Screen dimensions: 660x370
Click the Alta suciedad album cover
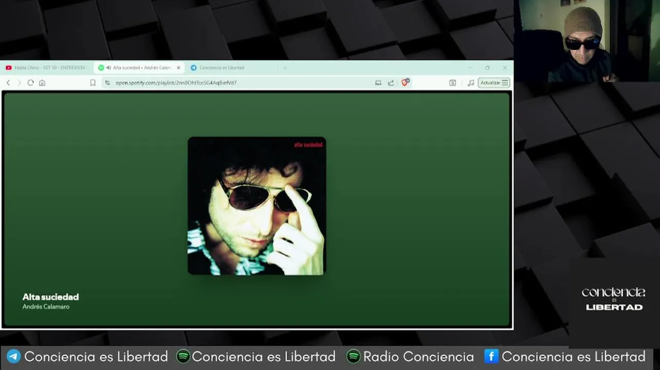[257, 206]
